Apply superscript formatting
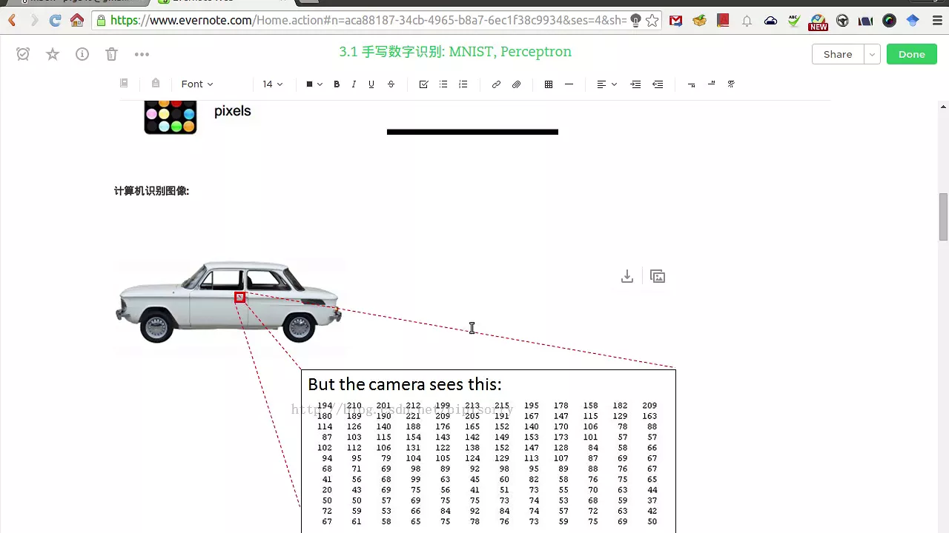Screen dimensions: 949x533 pyautogui.click(x=711, y=84)
